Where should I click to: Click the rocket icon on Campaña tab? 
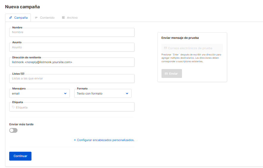(11, 18)
